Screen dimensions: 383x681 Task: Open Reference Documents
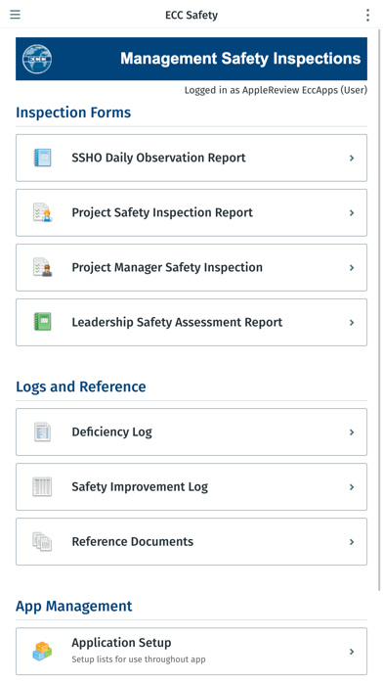[191, 541]
